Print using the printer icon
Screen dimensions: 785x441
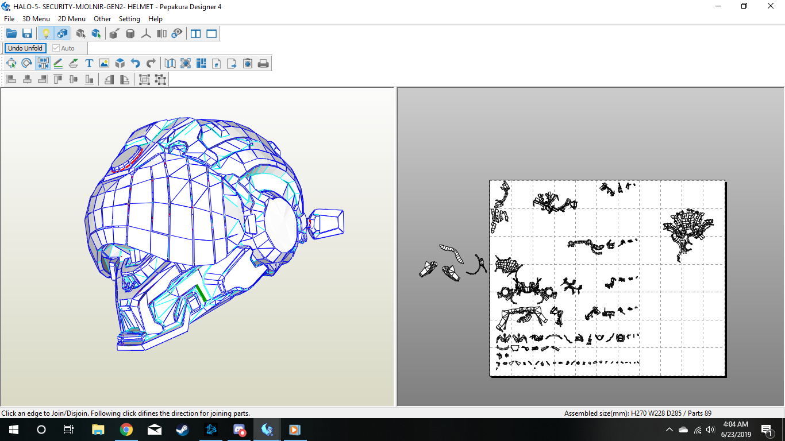tap(263, 63)
